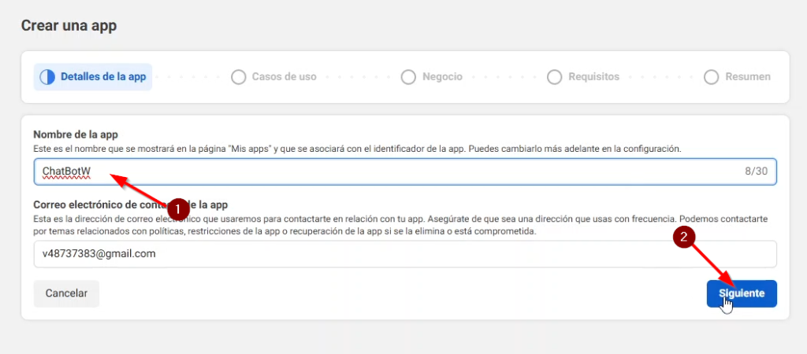
Task: Click the Siguiente button
Action: 742,293
